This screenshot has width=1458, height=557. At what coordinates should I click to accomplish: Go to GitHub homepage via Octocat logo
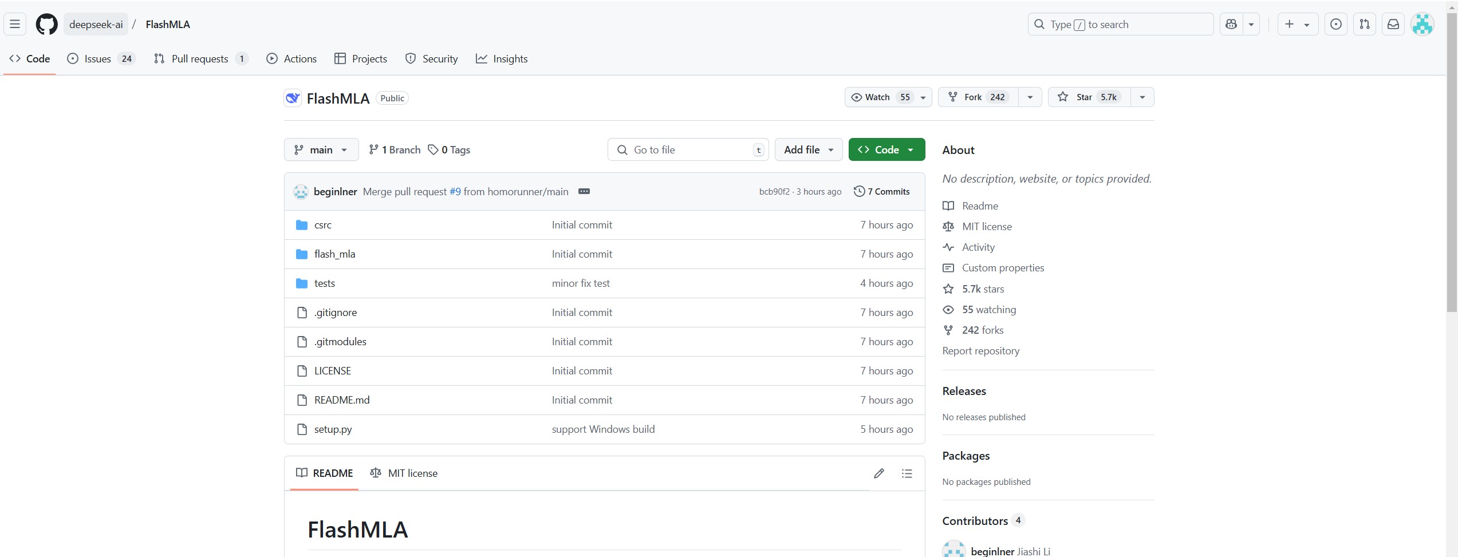(x=47, y=24)
